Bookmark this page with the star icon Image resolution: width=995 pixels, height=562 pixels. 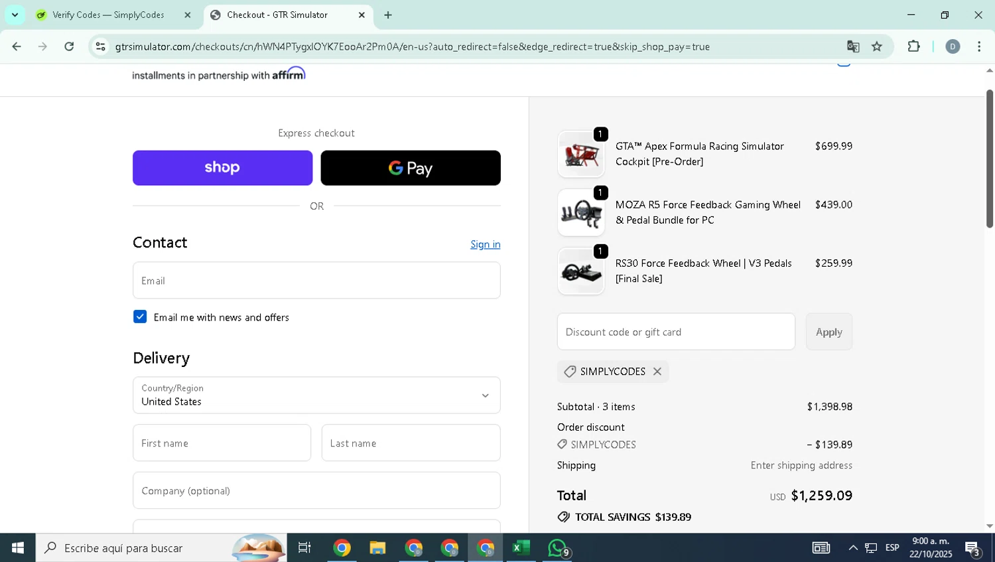(x=877, y=46)
